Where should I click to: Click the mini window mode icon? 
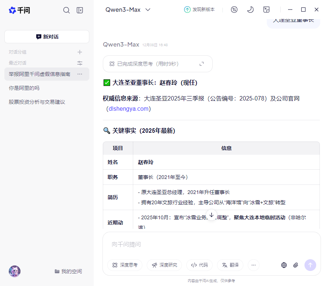click(266, 10)
